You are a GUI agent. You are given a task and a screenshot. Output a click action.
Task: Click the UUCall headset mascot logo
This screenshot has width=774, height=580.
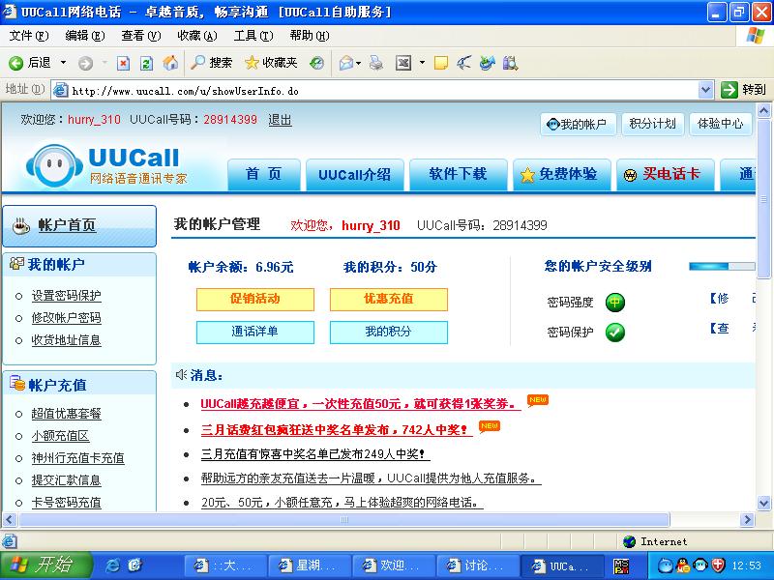54,165
